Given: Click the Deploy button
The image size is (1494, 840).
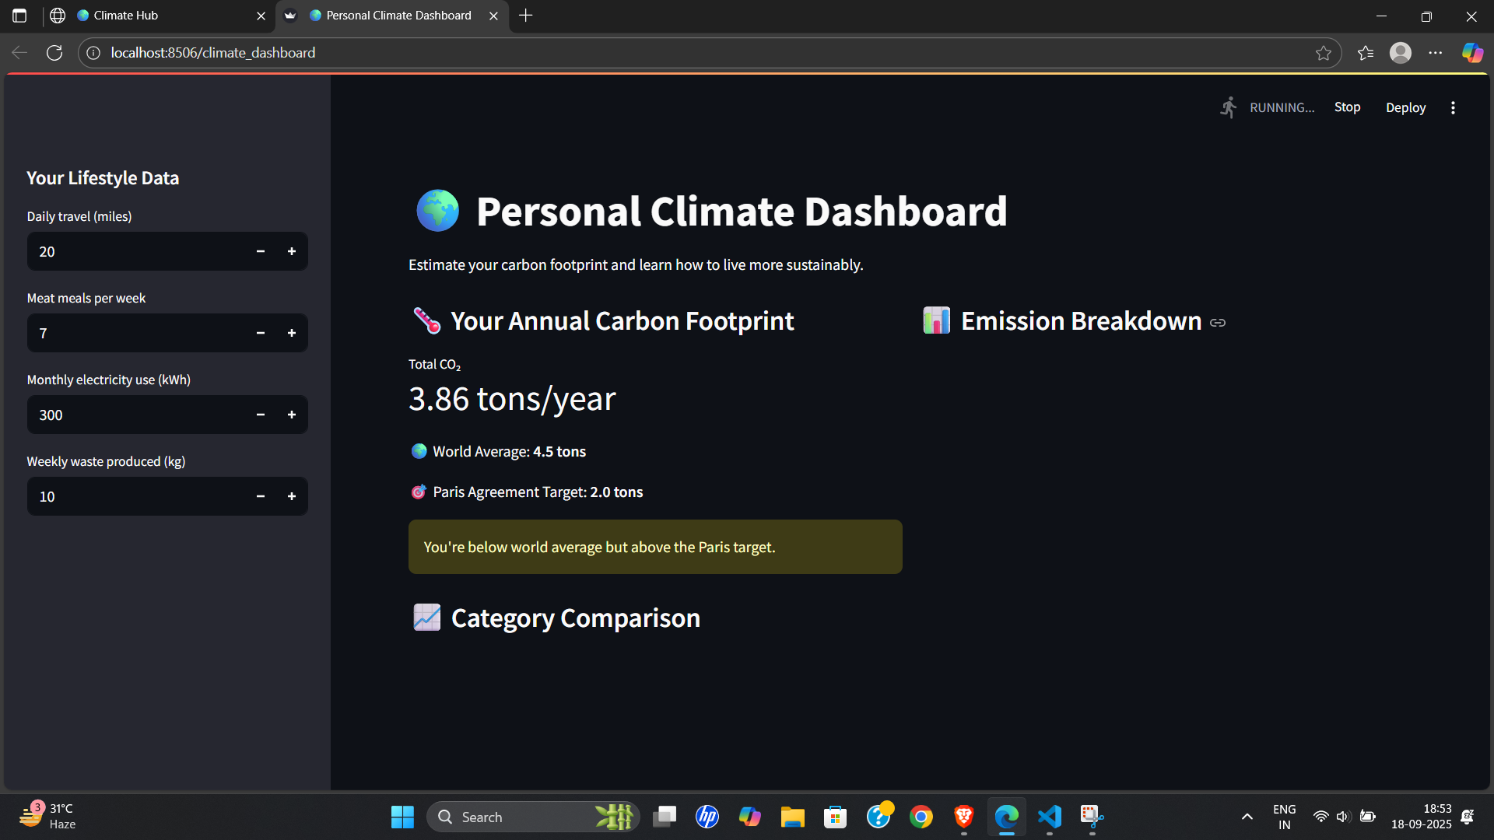Looking at the screenshot, I should pyautogui.click(x=1405, y=107).
